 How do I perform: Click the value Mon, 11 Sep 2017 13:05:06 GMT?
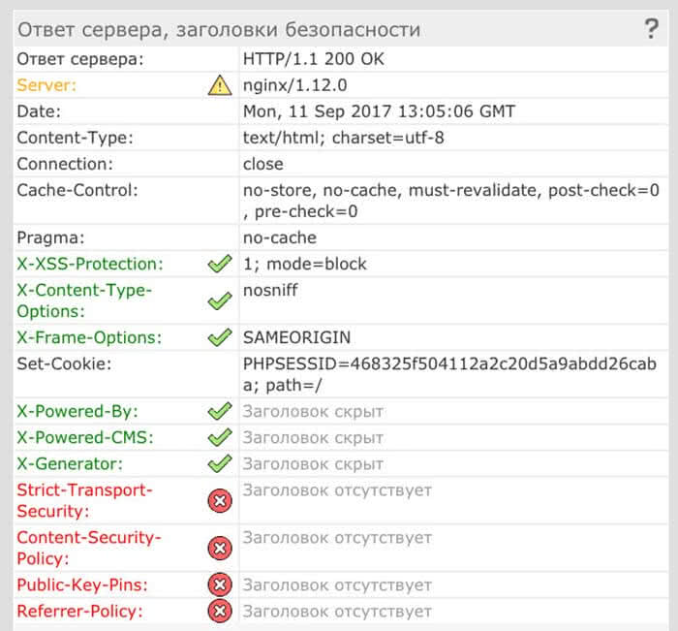pyautogui.click(x=380, y=111)
